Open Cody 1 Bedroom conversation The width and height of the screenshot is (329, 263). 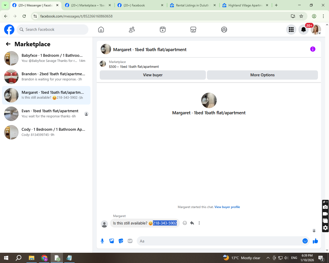[46, 132]
